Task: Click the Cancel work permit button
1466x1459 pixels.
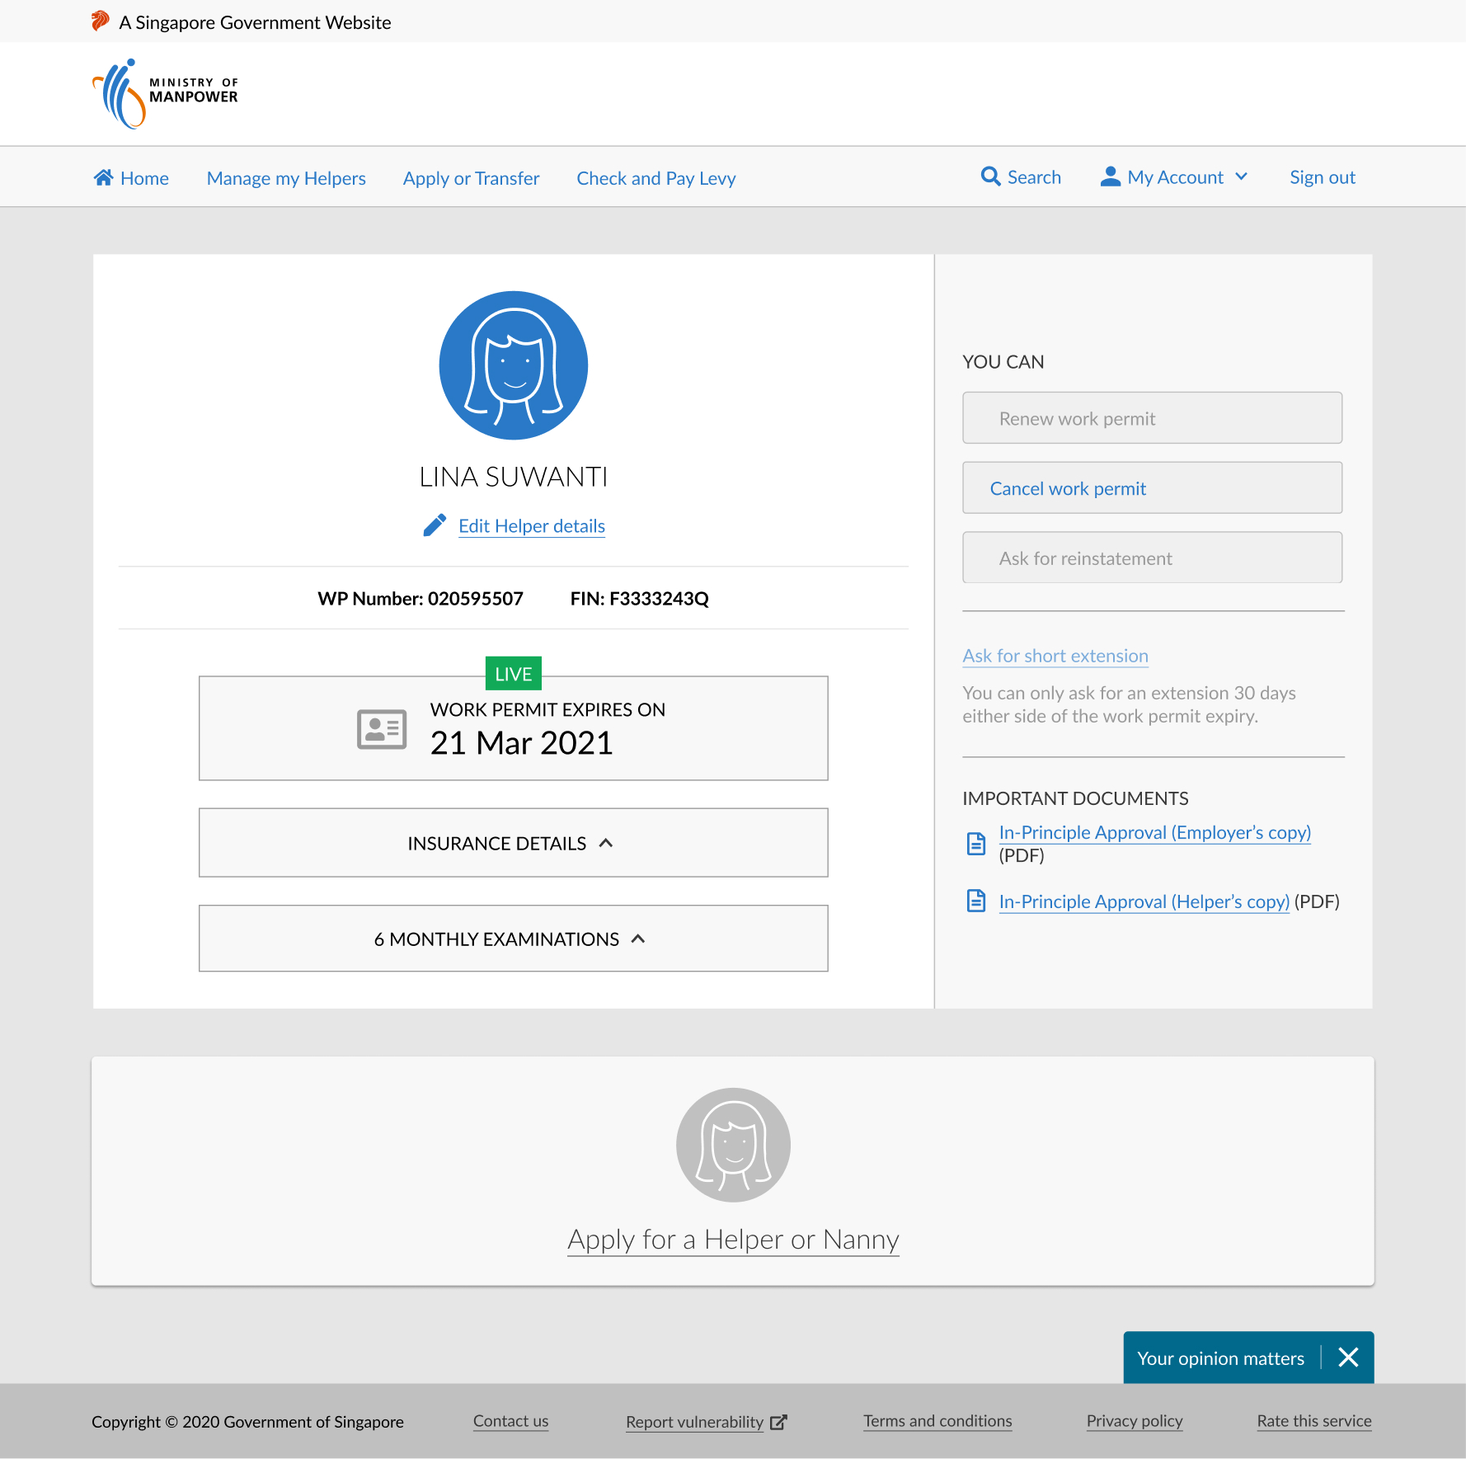Action: point(1152,488)
